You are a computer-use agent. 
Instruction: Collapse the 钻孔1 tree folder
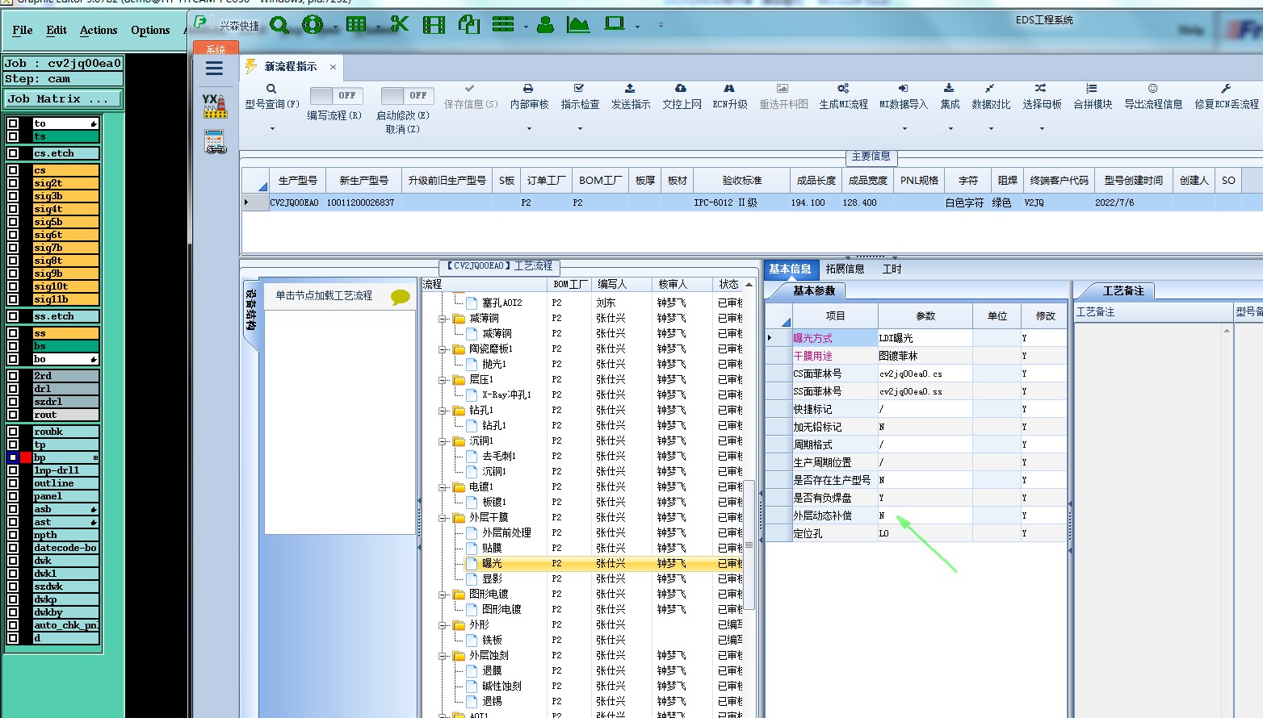443,411
